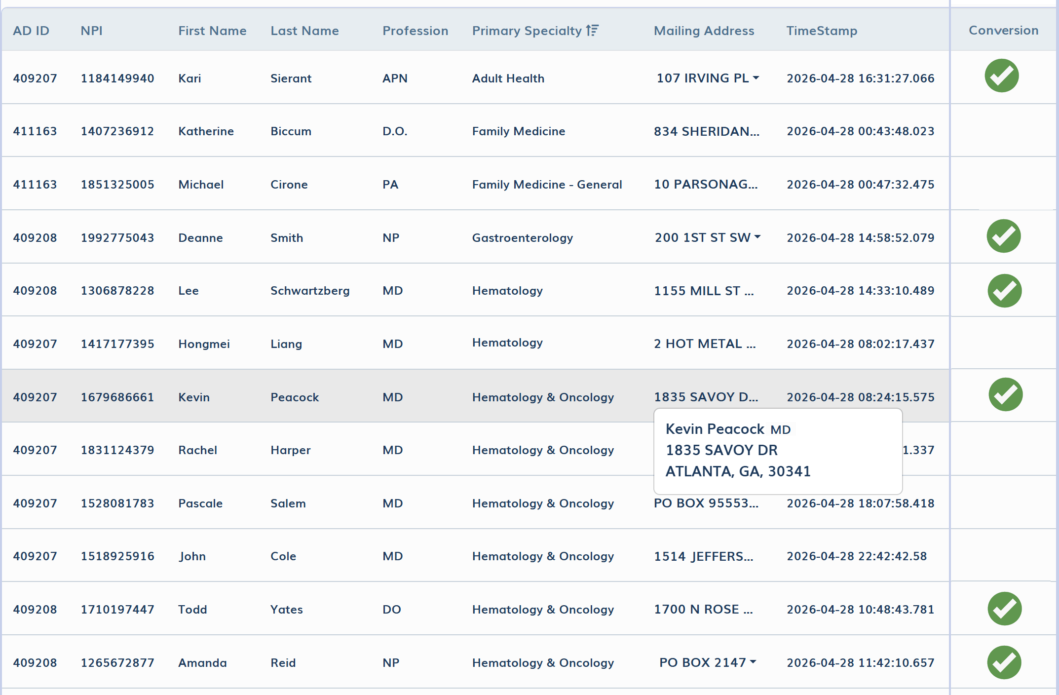
Task: Click conversion checkmark for Amanda Reid
Action: 1004,662
